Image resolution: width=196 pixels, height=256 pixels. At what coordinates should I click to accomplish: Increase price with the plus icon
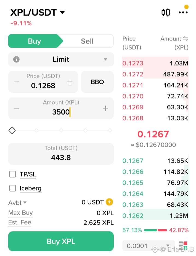click(70, 82)
